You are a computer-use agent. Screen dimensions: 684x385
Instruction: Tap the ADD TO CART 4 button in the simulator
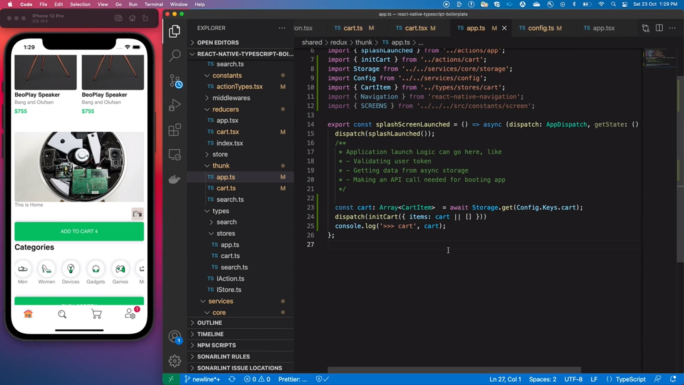click(x=79, y=231)
